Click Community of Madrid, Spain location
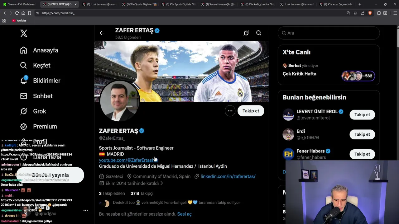This screenshot has width=399, height=224. click(161, 176)
